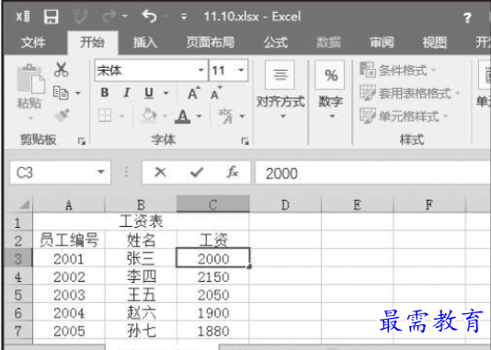Click the cell containing 李四
The height and width of the screenshot is (350, 491).
click(x=141, y=277)
